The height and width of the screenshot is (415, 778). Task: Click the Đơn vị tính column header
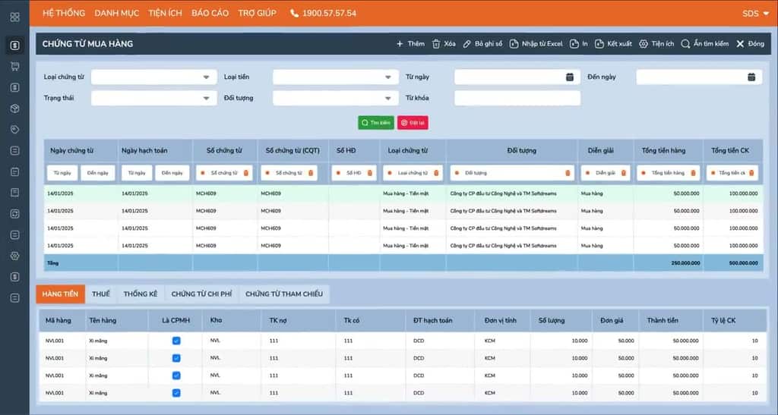tap(500, 320)
